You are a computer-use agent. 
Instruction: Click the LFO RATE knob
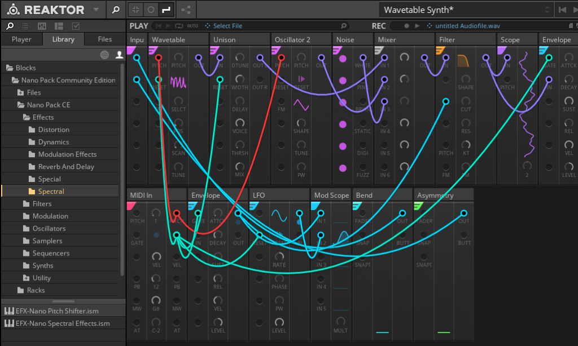click(279, 256)
